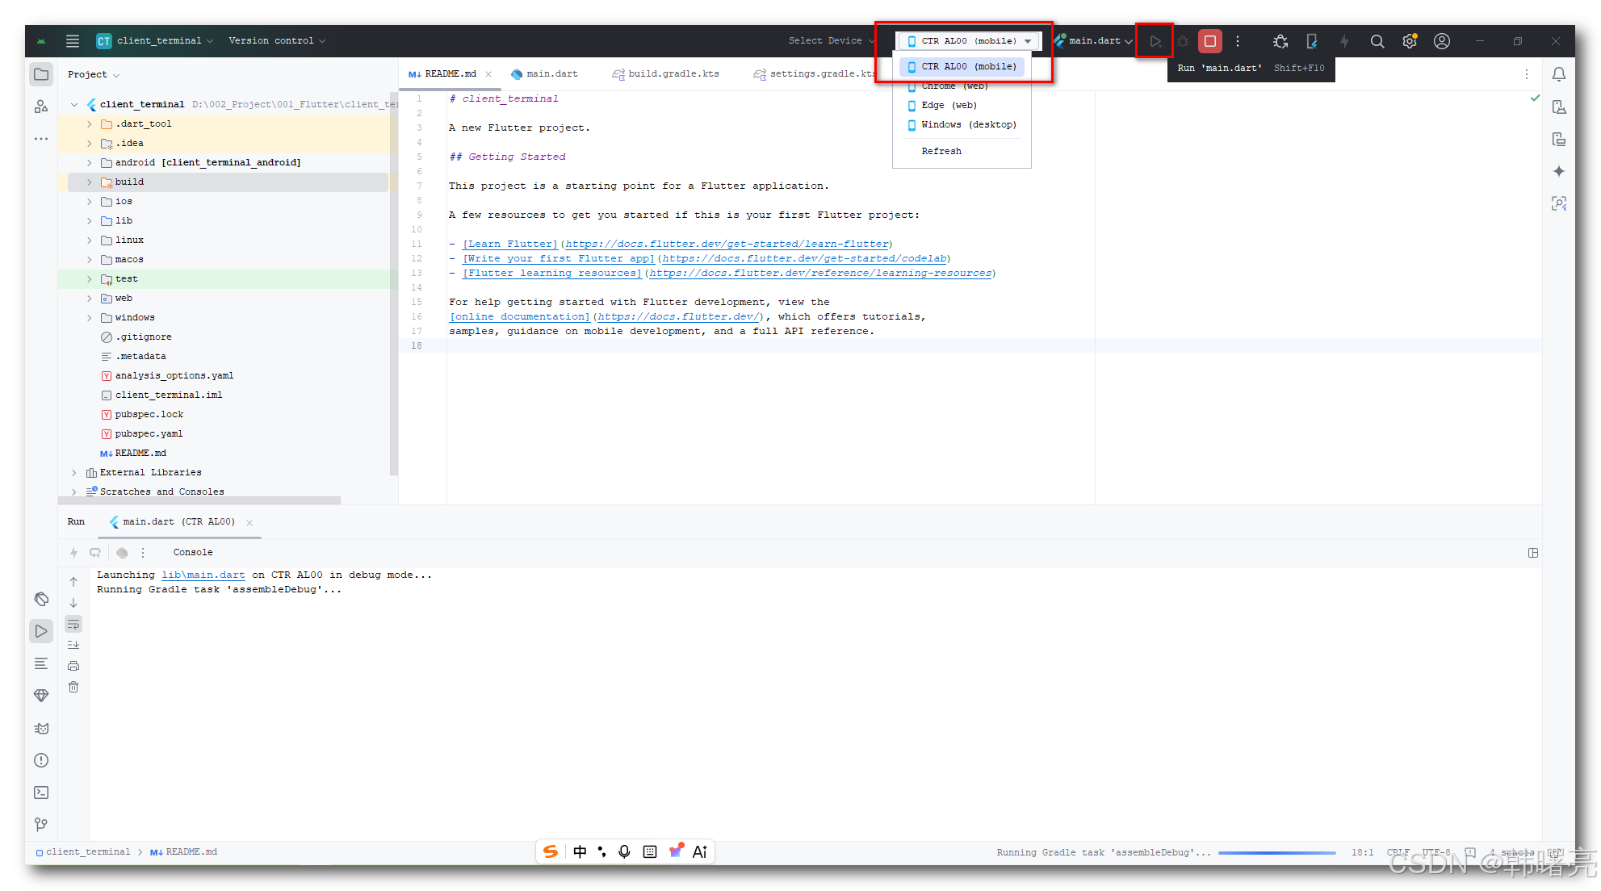
Task: Open Notifications bell in right sidebar
Action: point(1558,74)
